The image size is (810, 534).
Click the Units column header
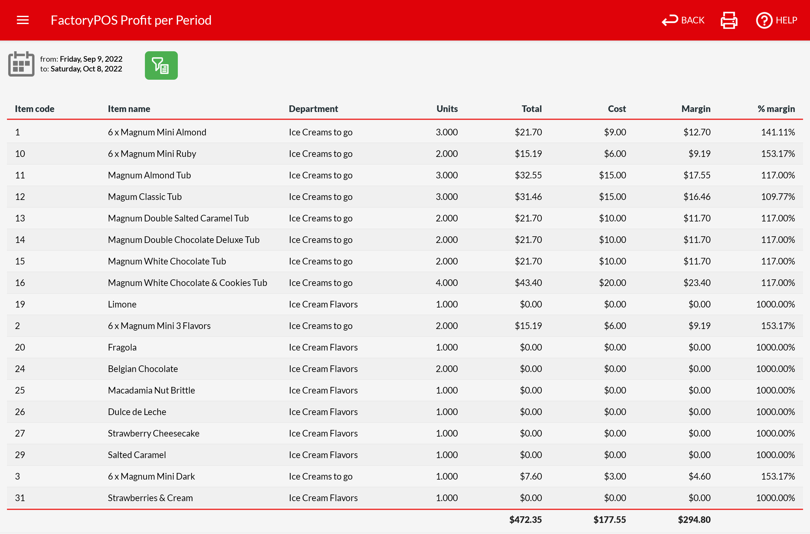[446, 109]
